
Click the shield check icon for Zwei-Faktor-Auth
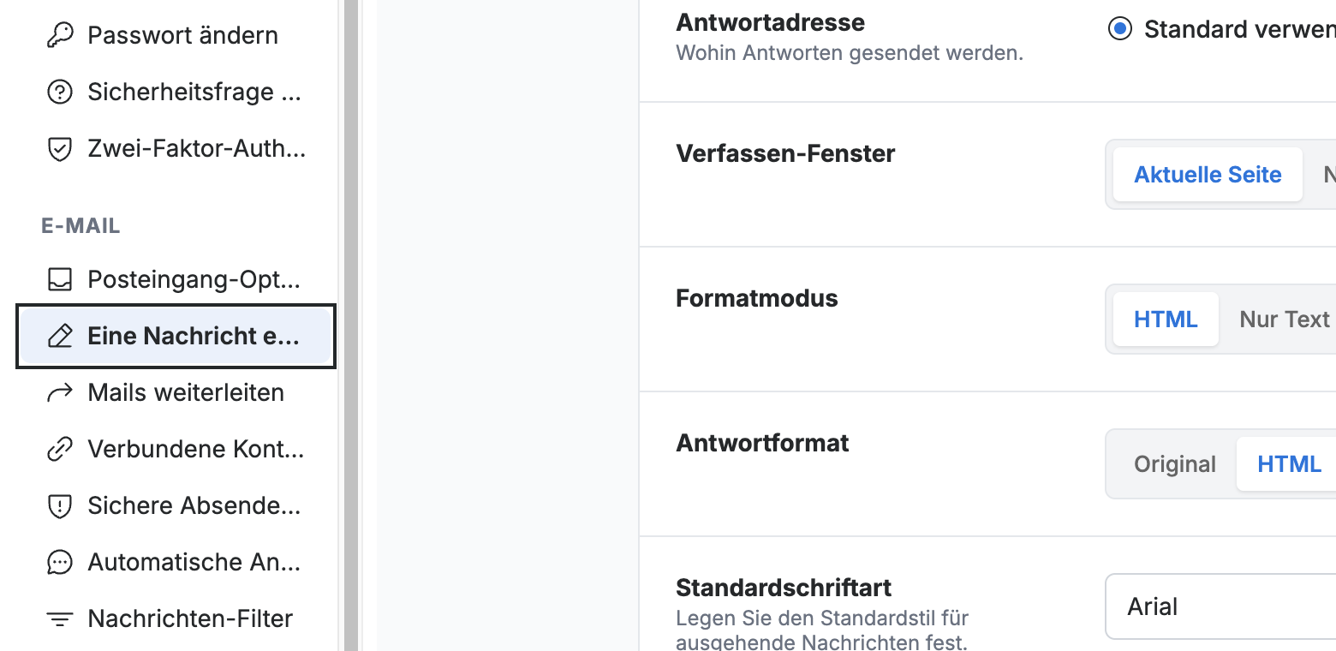pos(59,149)
